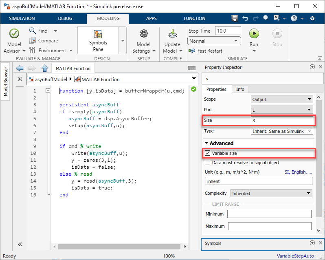
Task: Click the Model Advisor checkmark icon
Action: [x=14, y=33]
